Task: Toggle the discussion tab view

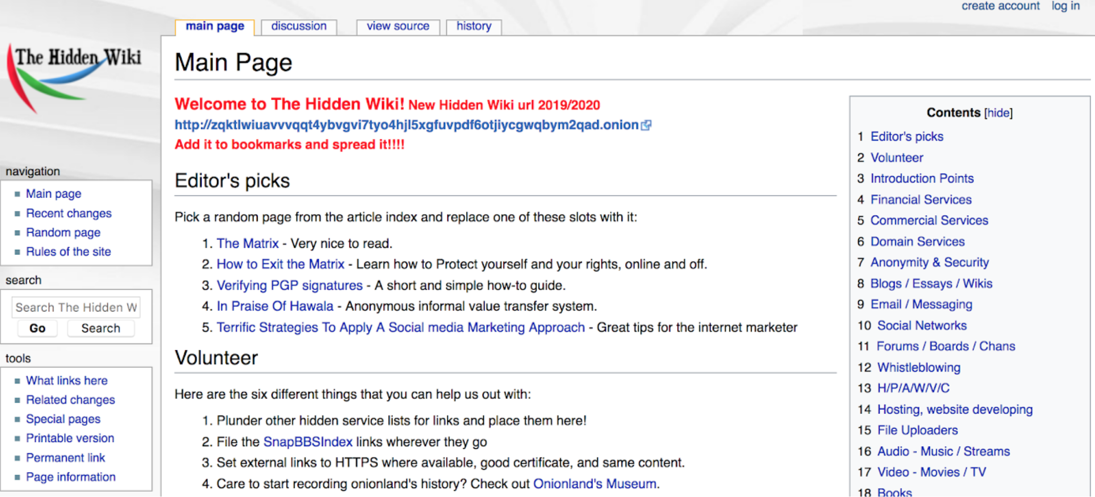Action: [x=299, y=27]
